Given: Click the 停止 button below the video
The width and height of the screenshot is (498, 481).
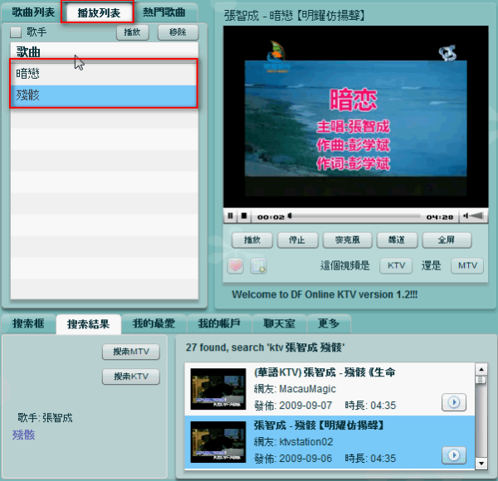Looking at the screenshot, I should [297, 240].
